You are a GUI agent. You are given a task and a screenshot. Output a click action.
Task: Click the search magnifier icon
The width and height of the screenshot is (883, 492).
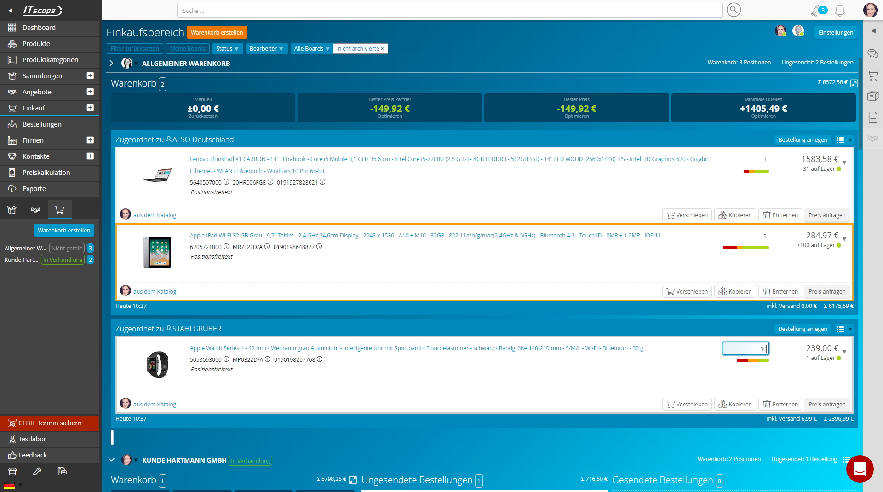[734, 10]
